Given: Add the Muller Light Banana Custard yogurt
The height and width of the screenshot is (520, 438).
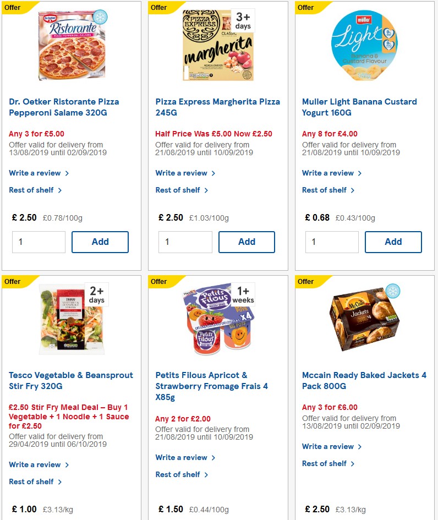Looking at the screenshot, I should pyautogui.click(x=393, y=242).
